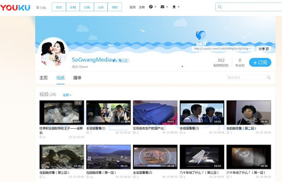Click the 302 video play count
Screen dimensions: 282x182
pyautogui.click(x=221, y=60)
